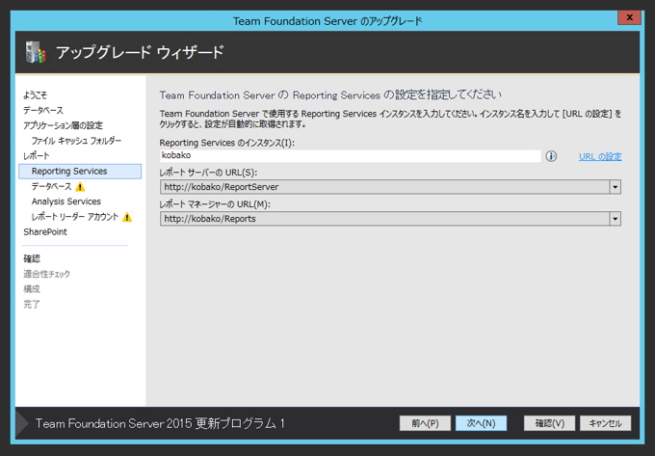Image resolution: width=655 pixels, height=456 pixels.
Task: Click the 確認(V) button
Action: click(549, 423)
